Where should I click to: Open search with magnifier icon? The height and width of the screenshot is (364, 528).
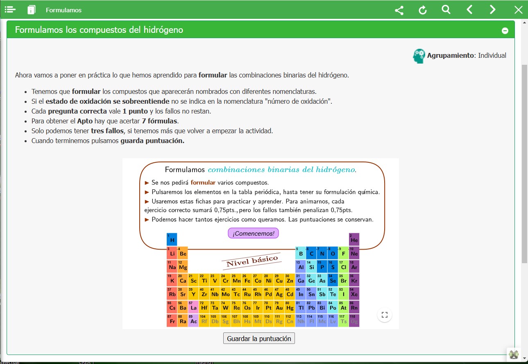pyautogui.click(x=446, y=9)
